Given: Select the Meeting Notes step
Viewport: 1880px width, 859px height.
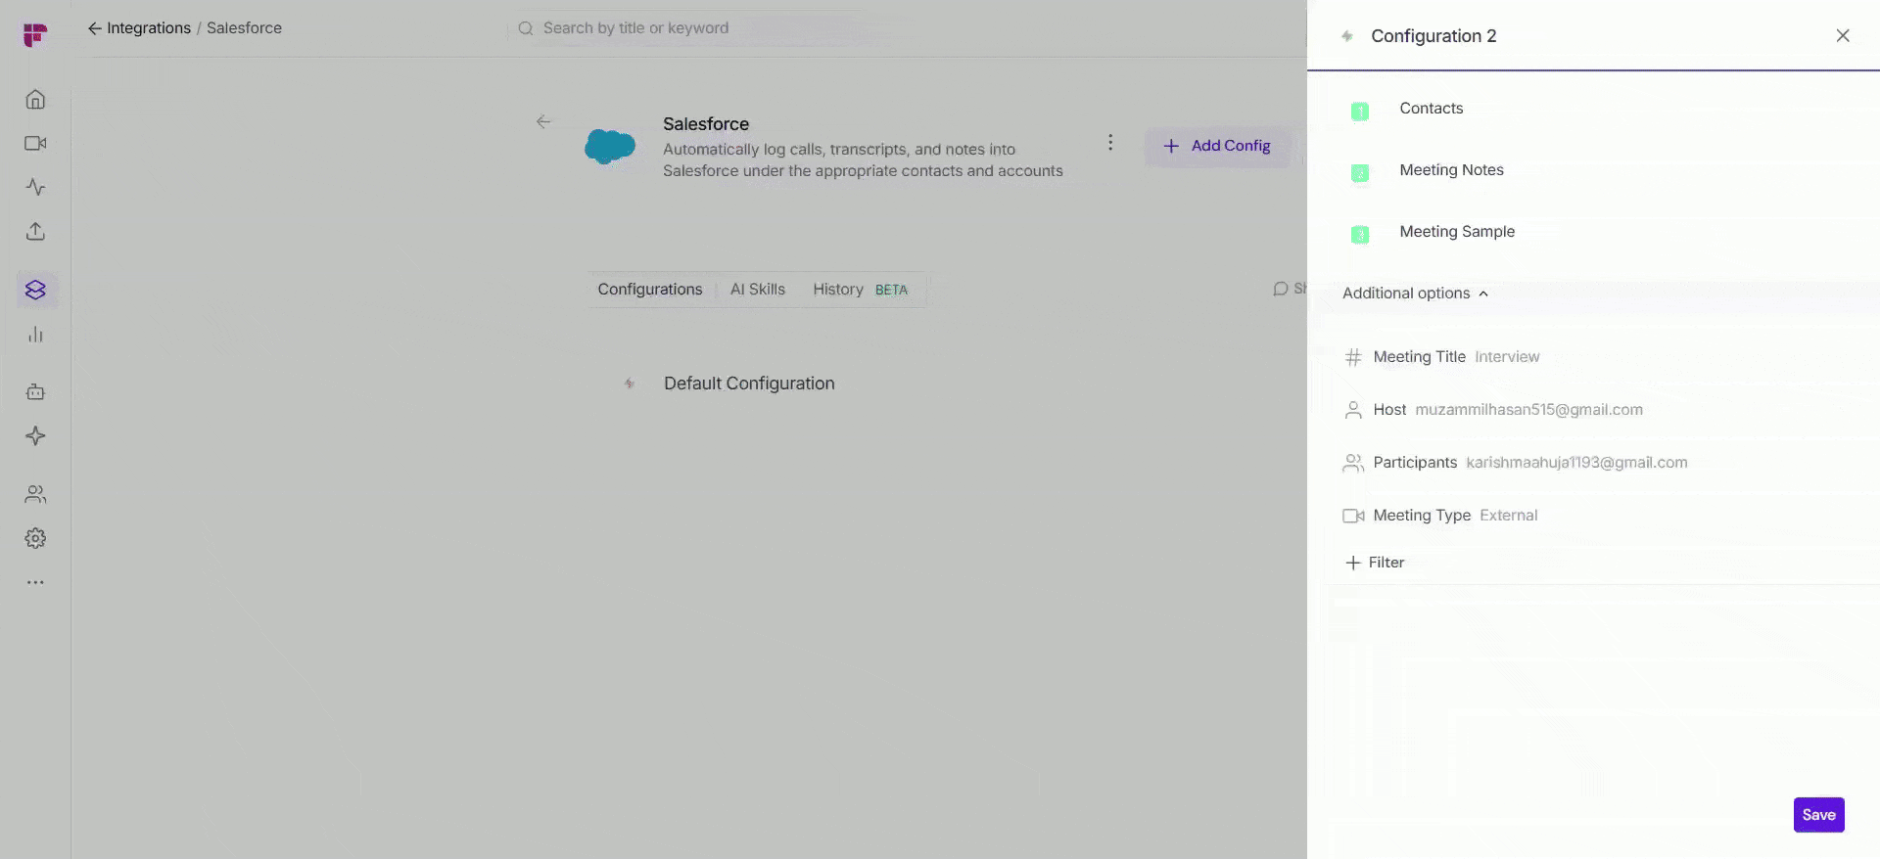Looking at the screenshot, I should tap(1451, 170).
